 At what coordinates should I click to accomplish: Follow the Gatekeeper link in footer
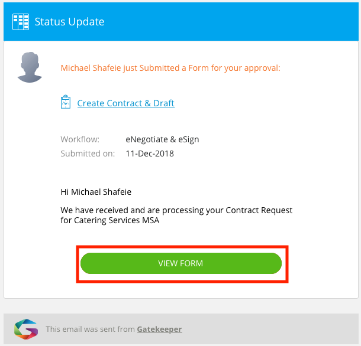pyautogui.click(x=159, y=329)
